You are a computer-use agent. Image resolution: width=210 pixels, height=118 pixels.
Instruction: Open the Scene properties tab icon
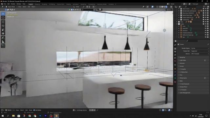pyautogui.click(x=175, y=58)
